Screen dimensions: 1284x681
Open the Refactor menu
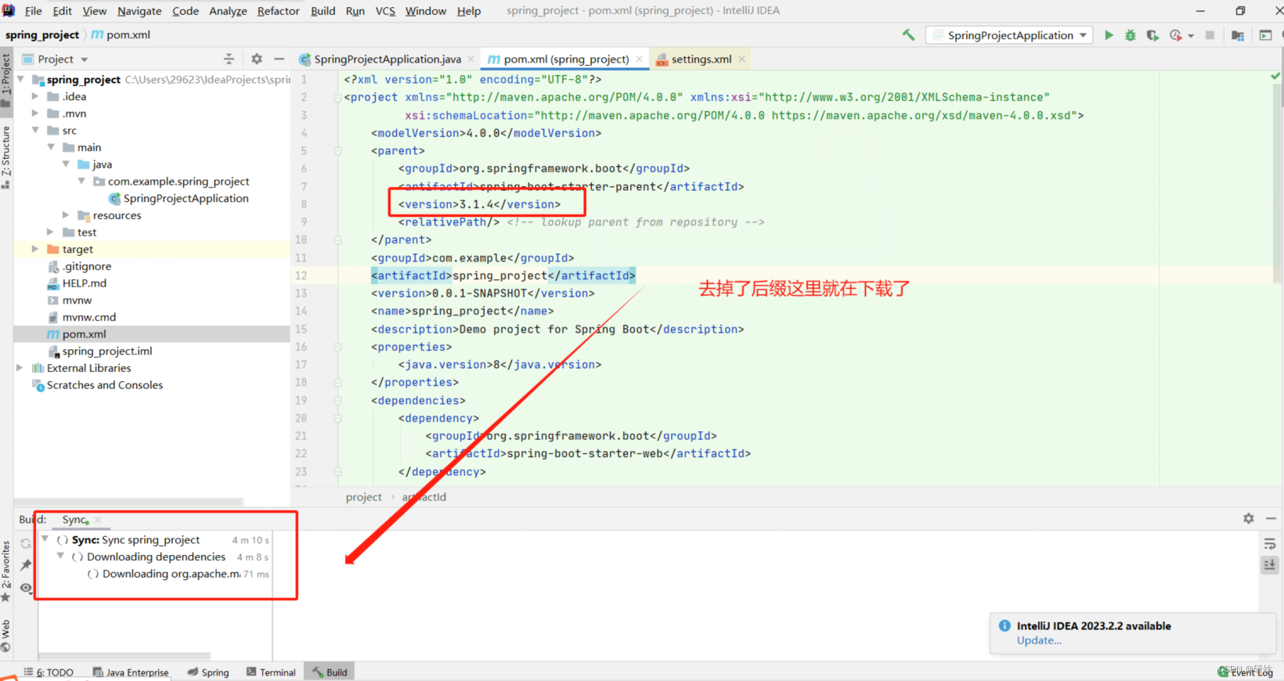(278, 11)
